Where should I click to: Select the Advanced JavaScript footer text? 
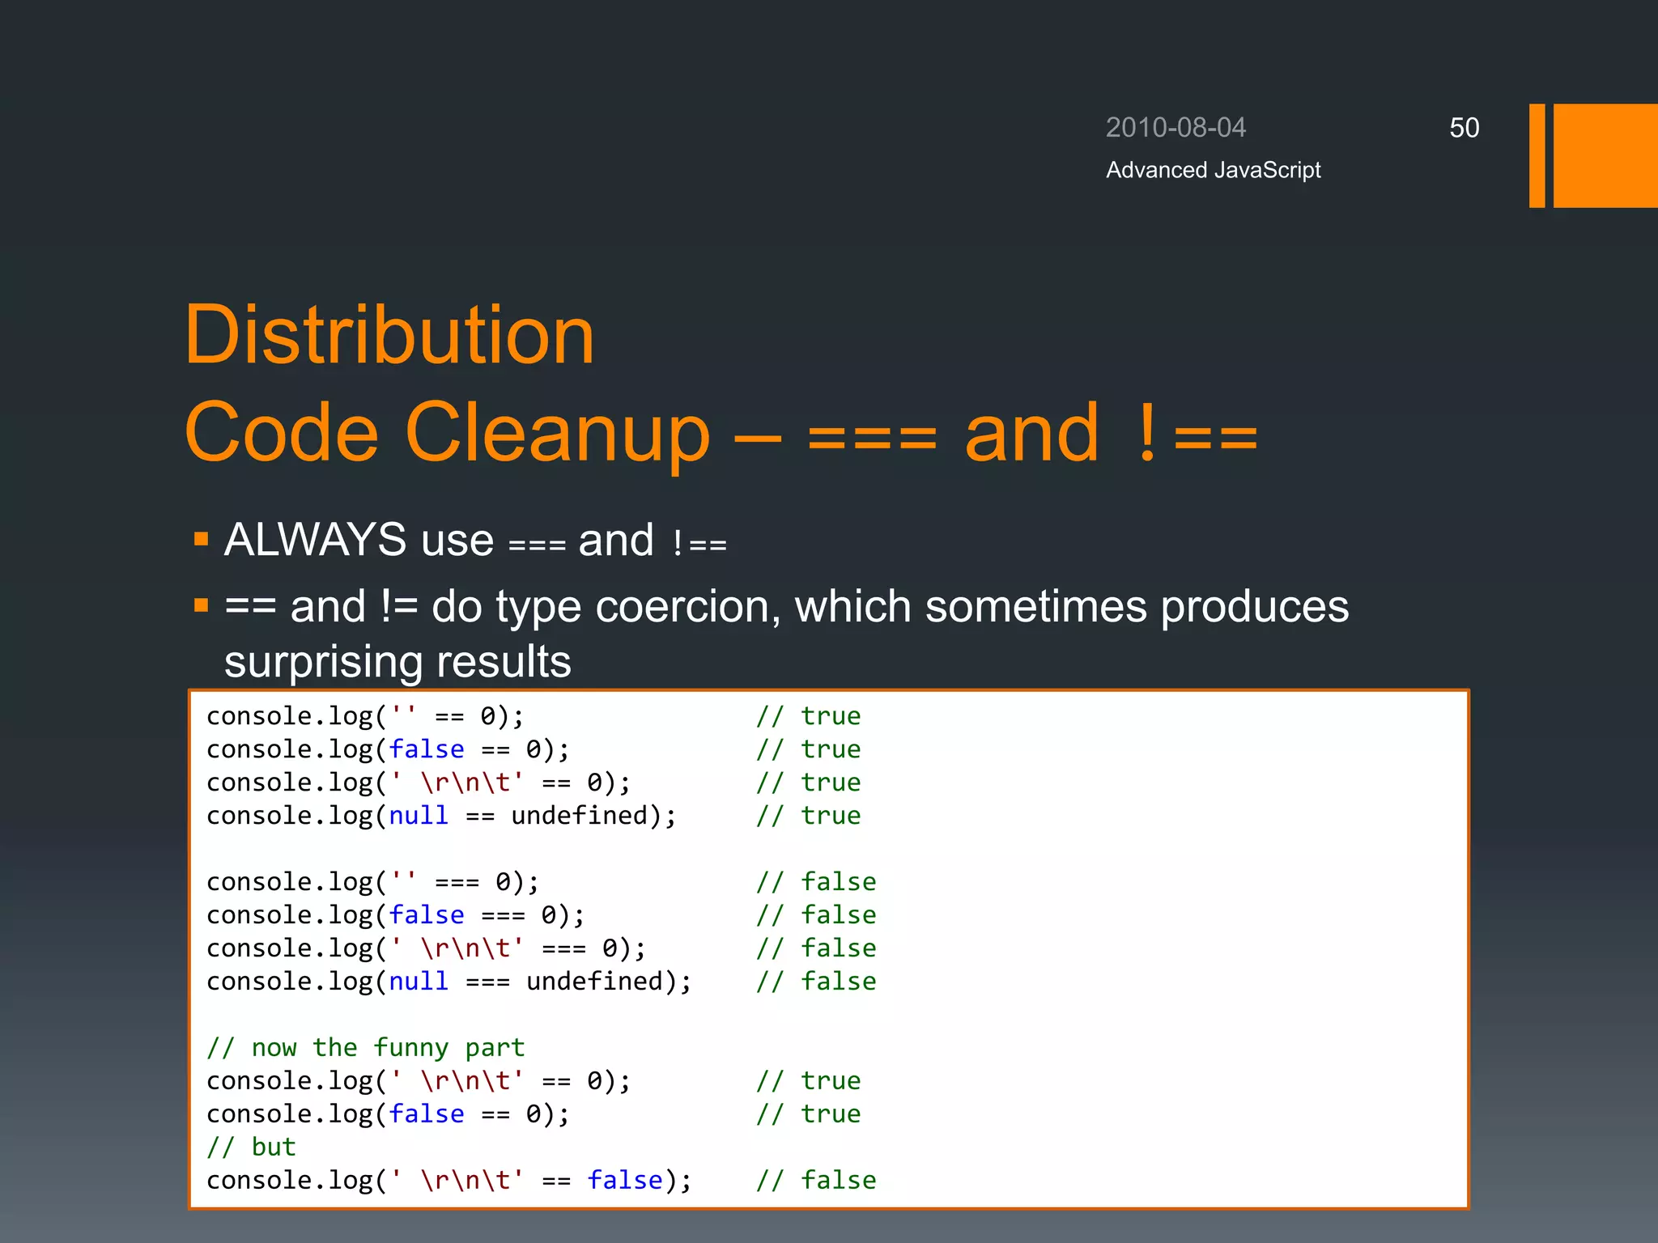pos(1213,170)
